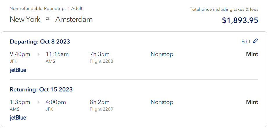This screenshot has width=269, height=128.
Task: Click the Amsterdam destination city
Action: point(74,19)
